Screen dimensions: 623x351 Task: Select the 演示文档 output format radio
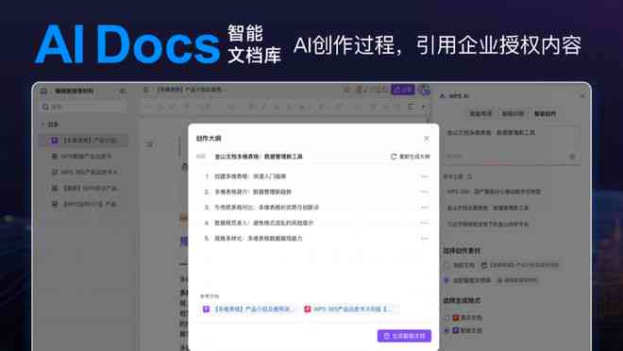coord(447,318)
